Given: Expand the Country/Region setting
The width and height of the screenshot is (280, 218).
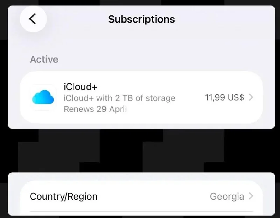Looking at the screenshot, I should click(x=140, y=196).
